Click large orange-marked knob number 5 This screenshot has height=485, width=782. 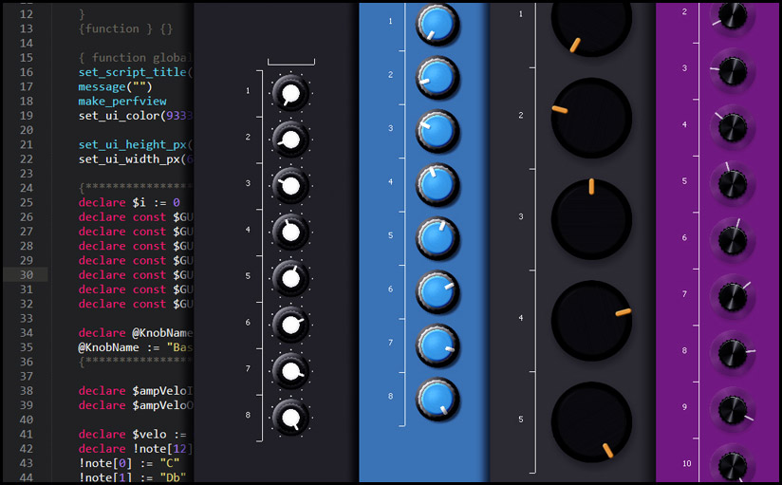591,421
